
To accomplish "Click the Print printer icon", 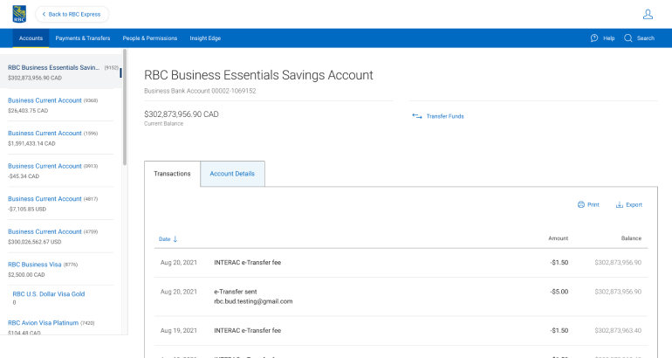I will (x=581, y=204).
